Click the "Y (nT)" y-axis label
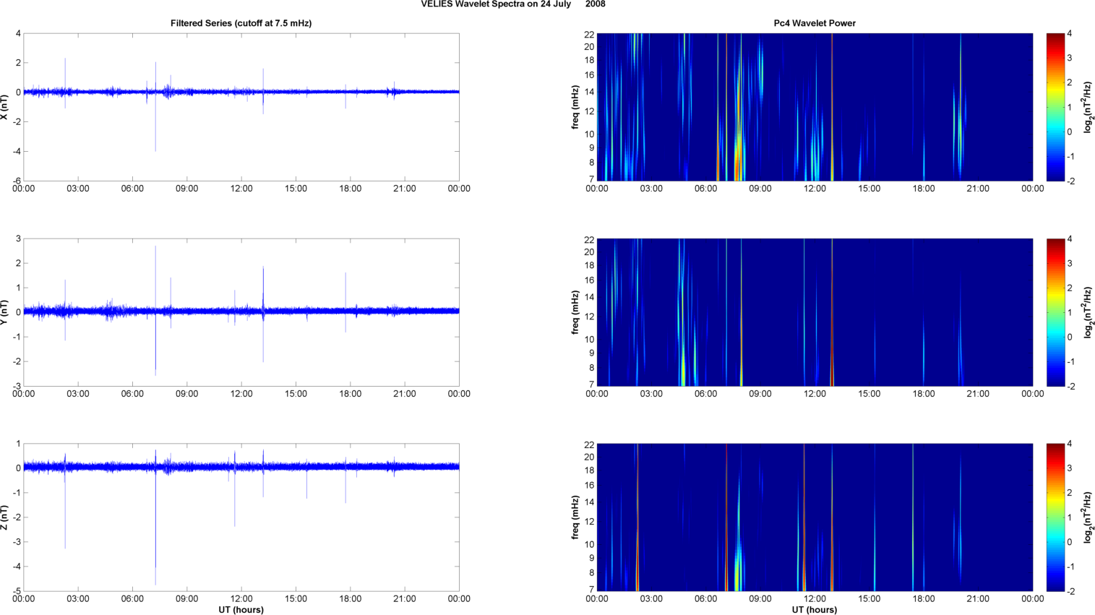The height and width of the screenshot is (615, 1095). [x=4, y=312]
